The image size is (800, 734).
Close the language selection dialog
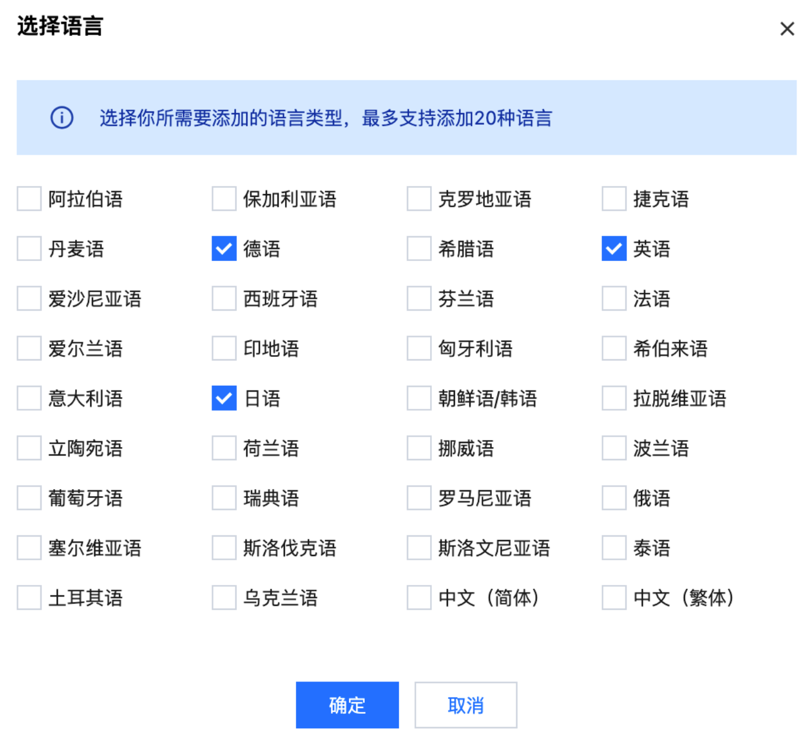point(787,29)
